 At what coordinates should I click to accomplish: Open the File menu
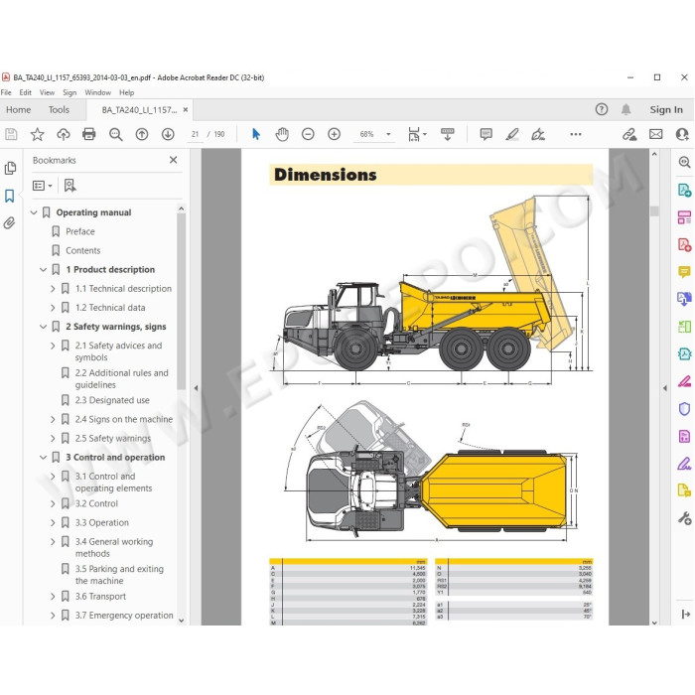6,92
